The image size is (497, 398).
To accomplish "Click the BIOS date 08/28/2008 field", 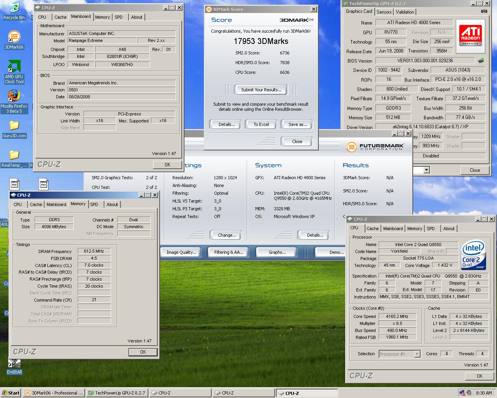I will pos(122,97).
